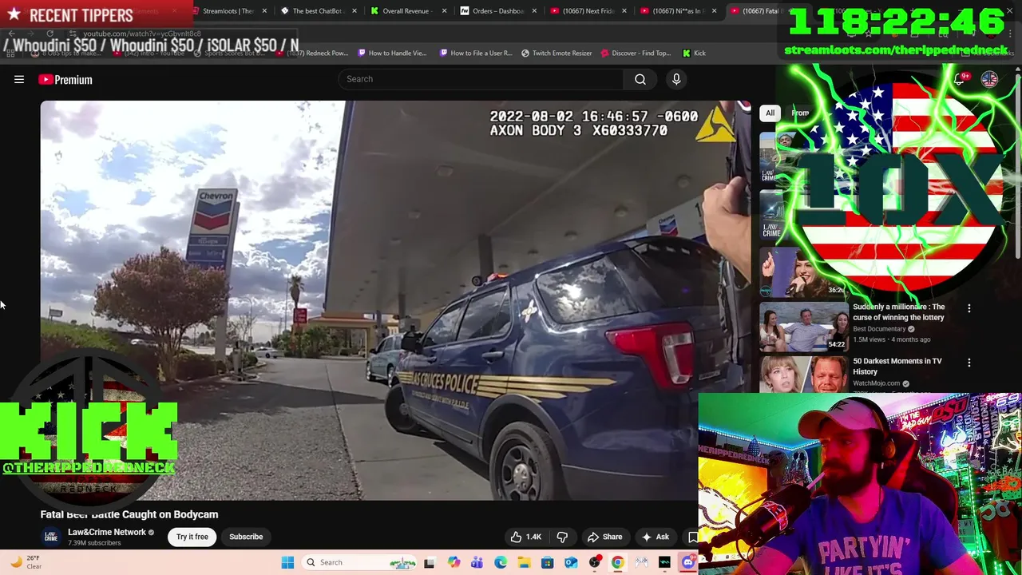The image size is (1022, 575).
Task: Open Microsoft Teams from the taskbar
Action: click(x=477, y=562)
